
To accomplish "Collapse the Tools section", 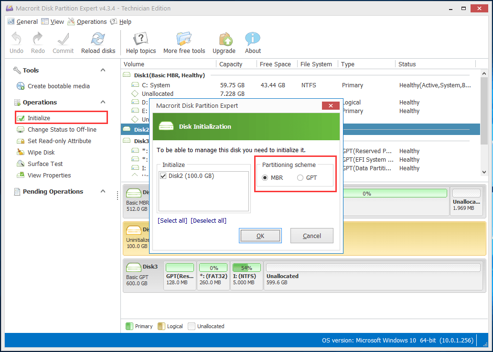I will click(x=102, y=70).
